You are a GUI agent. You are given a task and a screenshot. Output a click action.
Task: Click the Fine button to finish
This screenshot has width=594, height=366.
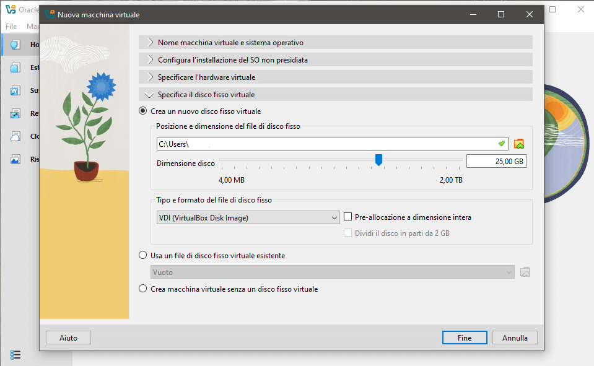pyautogui.click(x=464, y=338)
